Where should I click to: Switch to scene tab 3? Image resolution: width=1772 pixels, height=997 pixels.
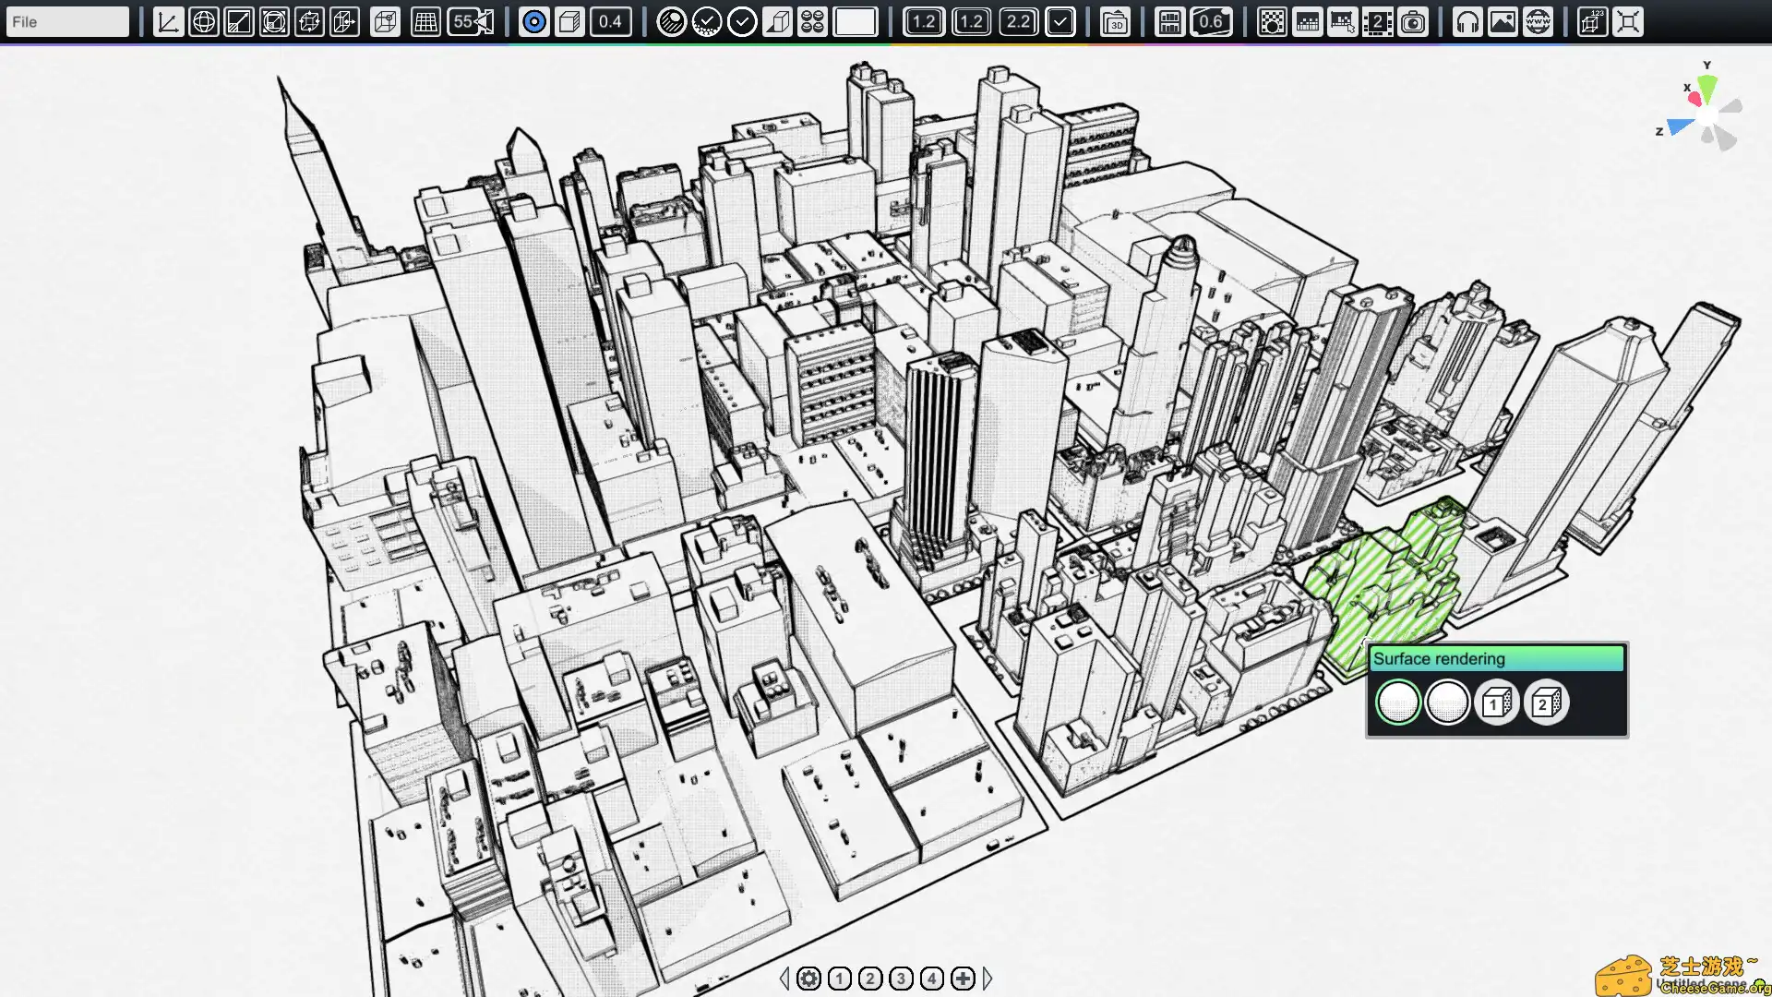coord(901,979)
